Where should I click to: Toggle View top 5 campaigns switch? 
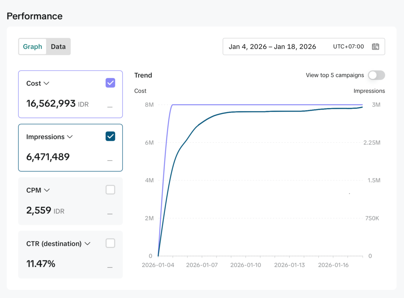pos(376,75)
